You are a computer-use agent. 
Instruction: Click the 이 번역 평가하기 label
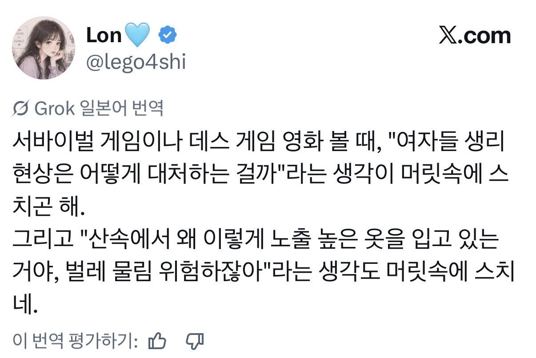(x=75, y=341)
